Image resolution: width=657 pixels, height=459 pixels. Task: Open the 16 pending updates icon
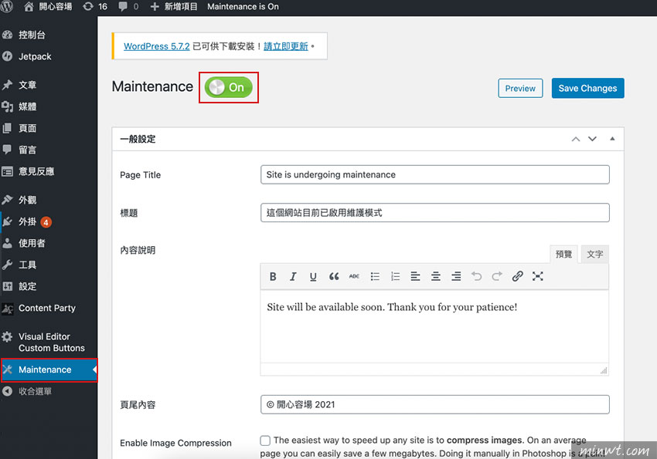(95, 7)
